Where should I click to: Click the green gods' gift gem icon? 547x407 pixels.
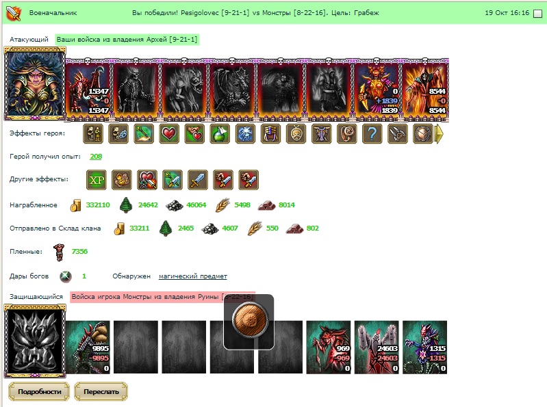point(65,276)
